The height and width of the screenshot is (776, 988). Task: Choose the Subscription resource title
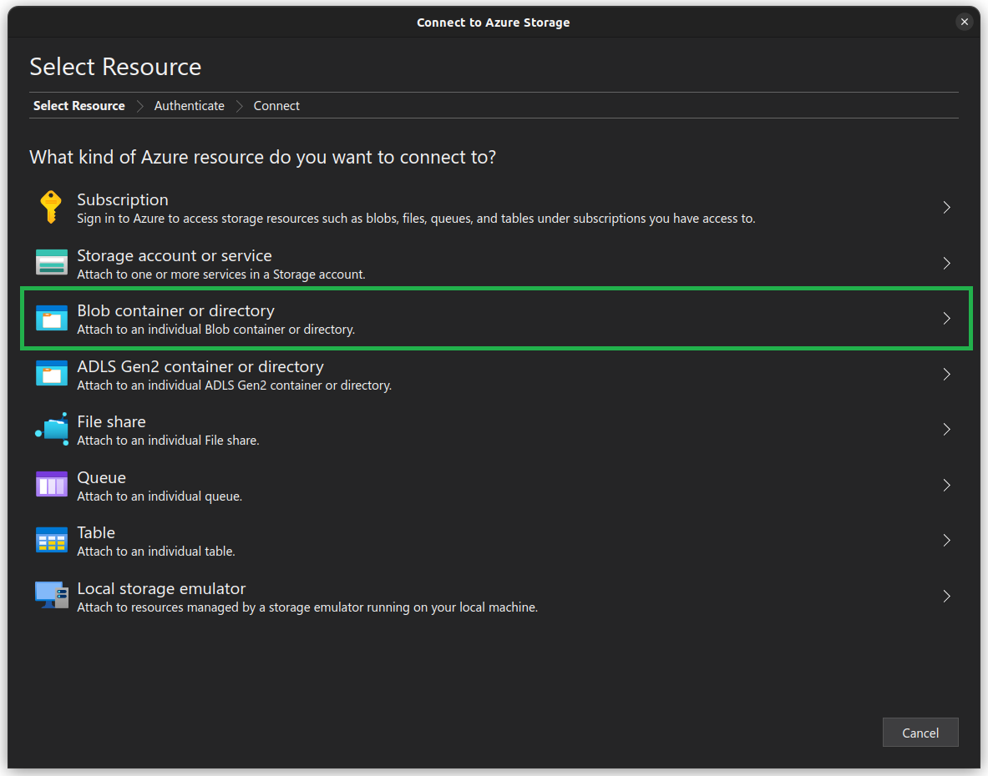coord(122,199)
